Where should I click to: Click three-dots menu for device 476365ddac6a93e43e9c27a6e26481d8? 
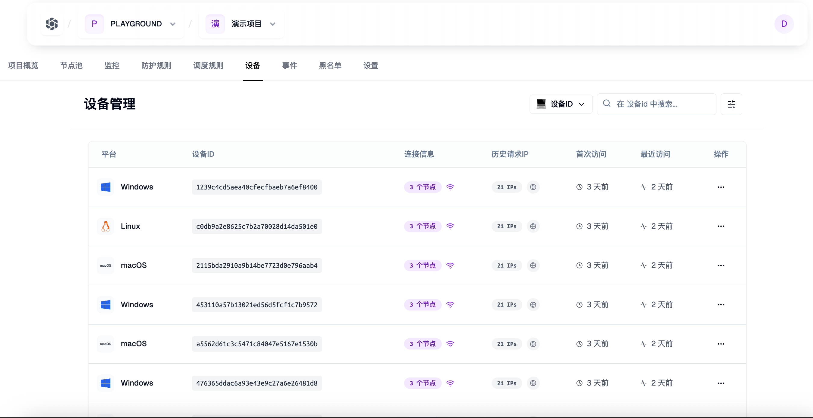(721, 383)
